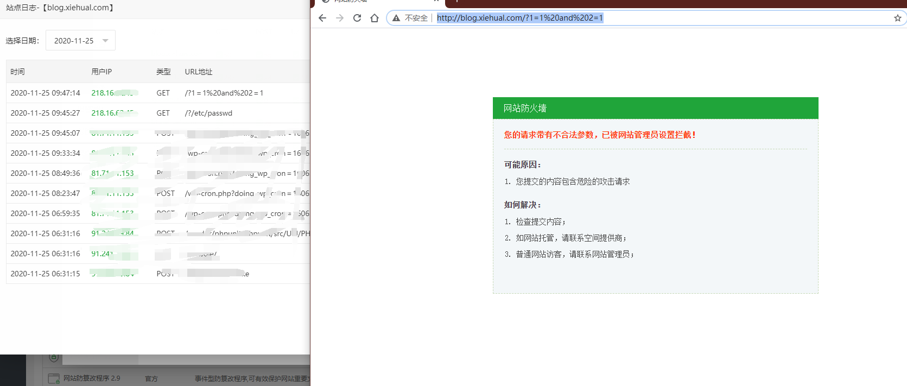
Task: Click the address bar URL
Action: [519, 18]
